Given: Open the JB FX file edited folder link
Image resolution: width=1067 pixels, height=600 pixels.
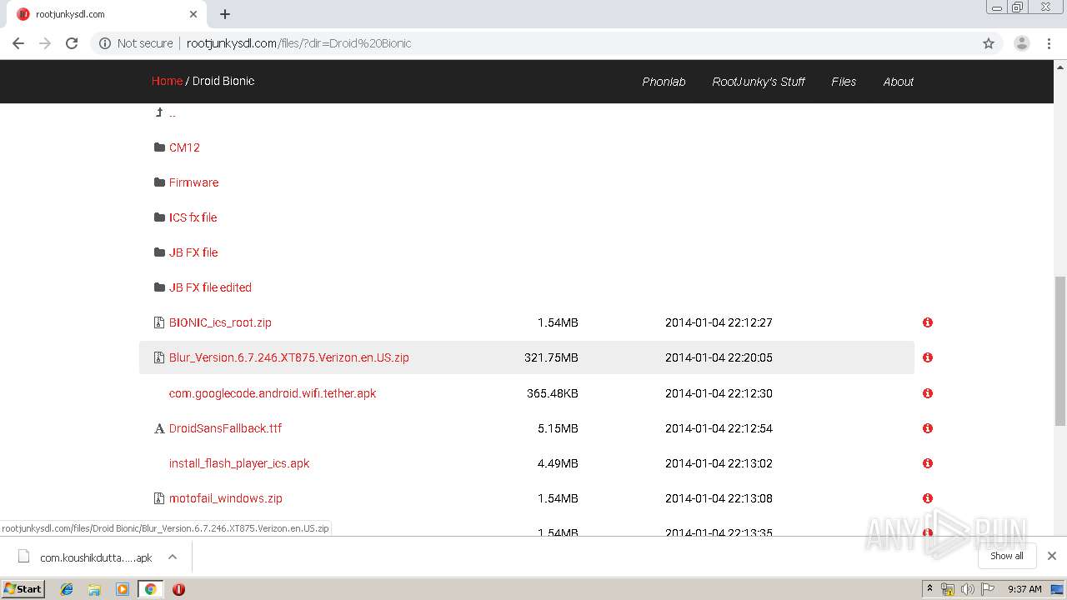Looking at the screenshot, I should coord(210,287).
